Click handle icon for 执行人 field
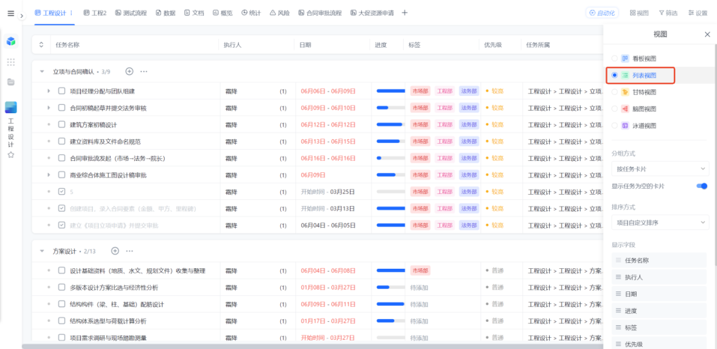717x349 pixels. [x=618, y=277]
